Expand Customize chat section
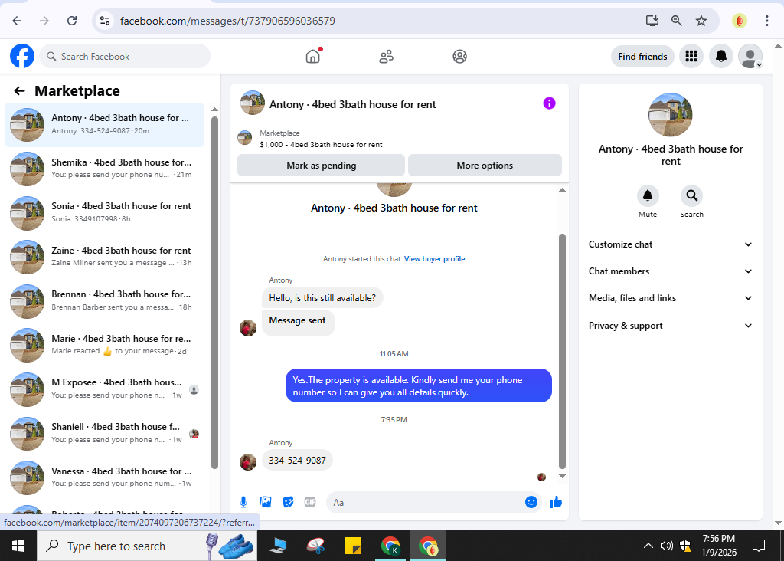 (671, 244)
